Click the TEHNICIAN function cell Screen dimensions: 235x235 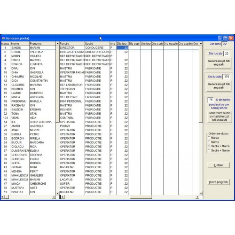72,89
